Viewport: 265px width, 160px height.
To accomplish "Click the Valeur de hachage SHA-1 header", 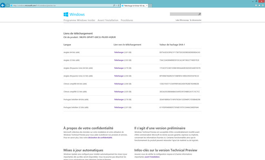I will click(x=172, y=44).
